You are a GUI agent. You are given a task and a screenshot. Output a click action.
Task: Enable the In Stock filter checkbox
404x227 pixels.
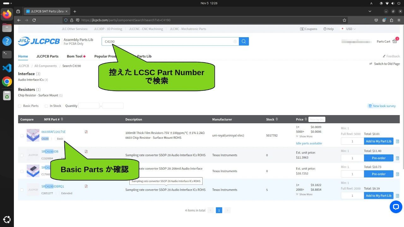click(x=46, y=106)
